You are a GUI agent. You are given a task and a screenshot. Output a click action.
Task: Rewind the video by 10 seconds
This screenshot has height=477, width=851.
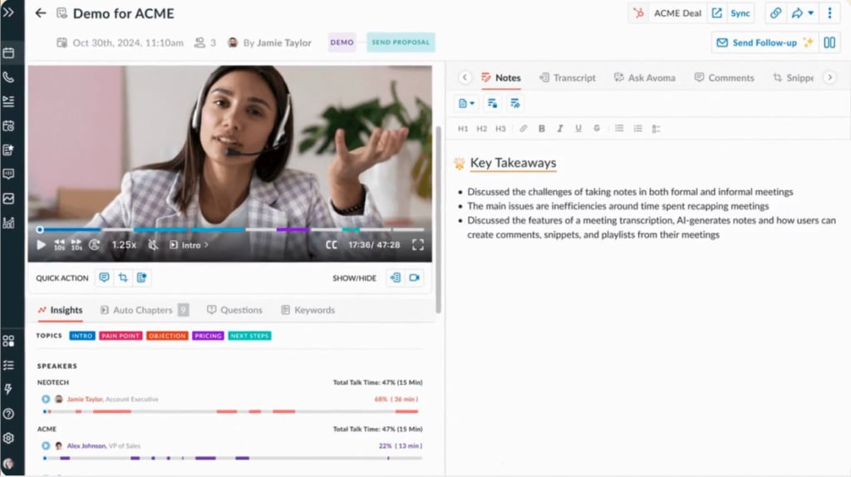[x=59, y=245]
